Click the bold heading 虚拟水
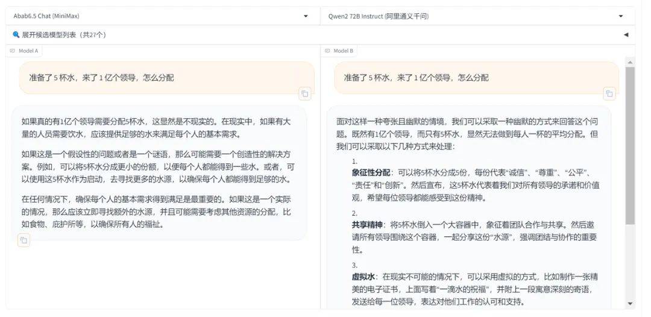The width and height of the screenshot is (651, 317). click(363, 277)
